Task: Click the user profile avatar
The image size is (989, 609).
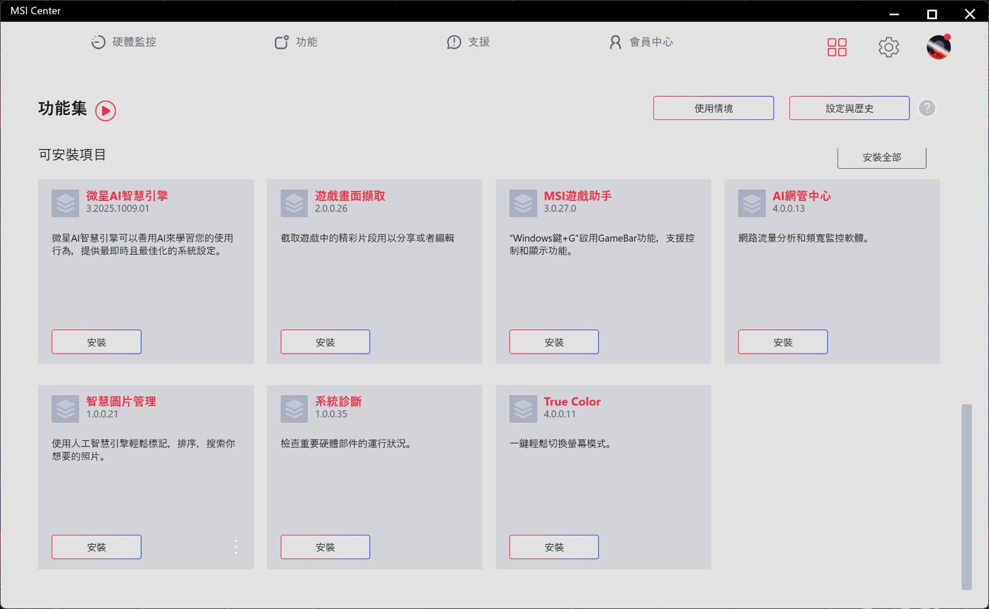Action: point(938,47)
